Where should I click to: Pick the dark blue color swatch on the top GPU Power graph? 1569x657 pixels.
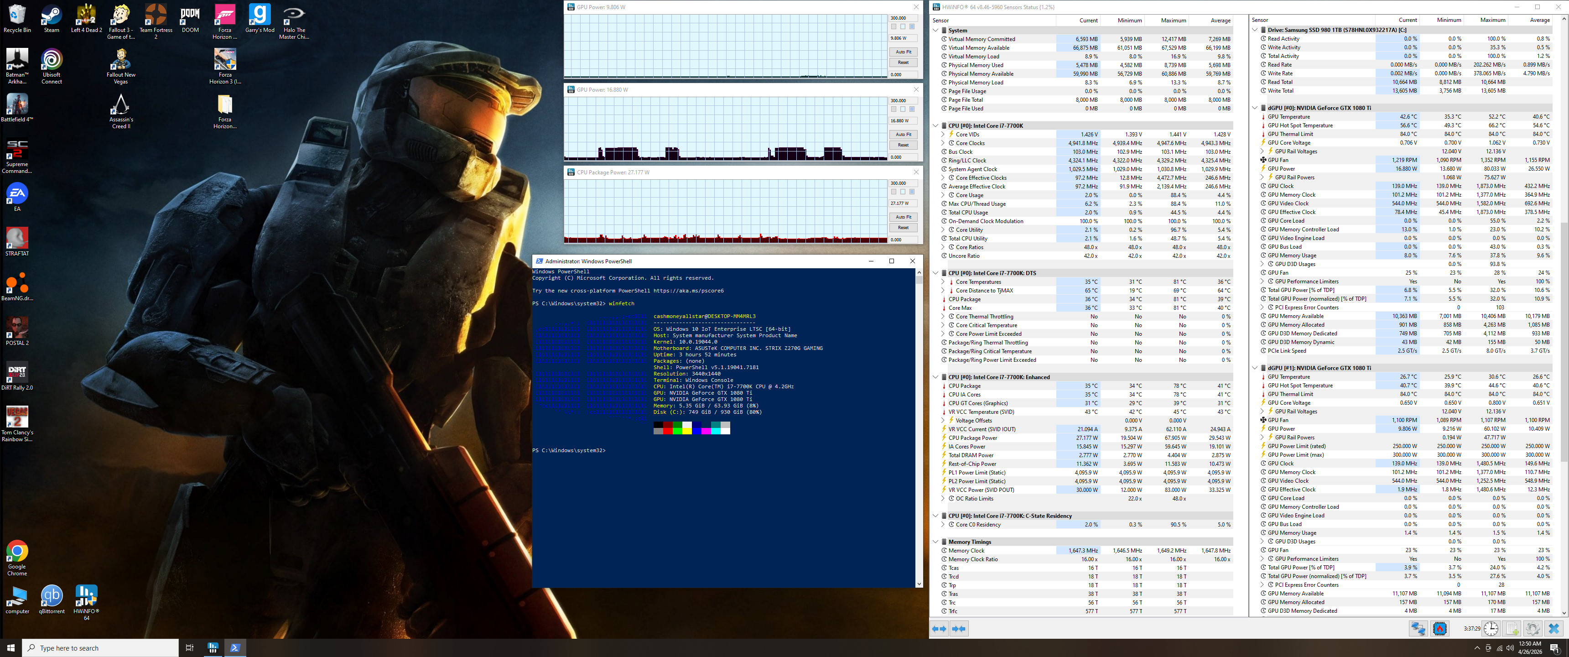(x=912, y=27)
